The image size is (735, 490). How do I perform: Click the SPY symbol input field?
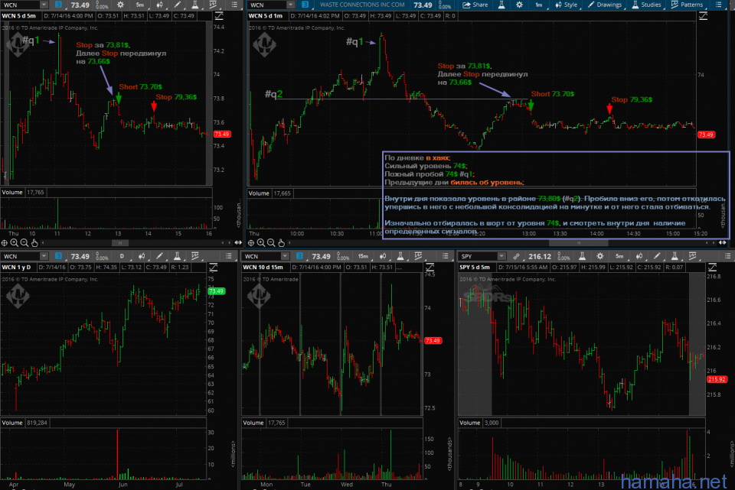point(478,256)
